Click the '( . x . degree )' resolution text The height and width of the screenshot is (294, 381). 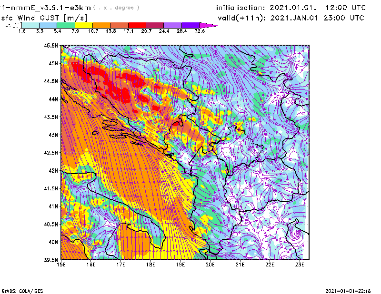pyautogui.click(x=116, y=8)
